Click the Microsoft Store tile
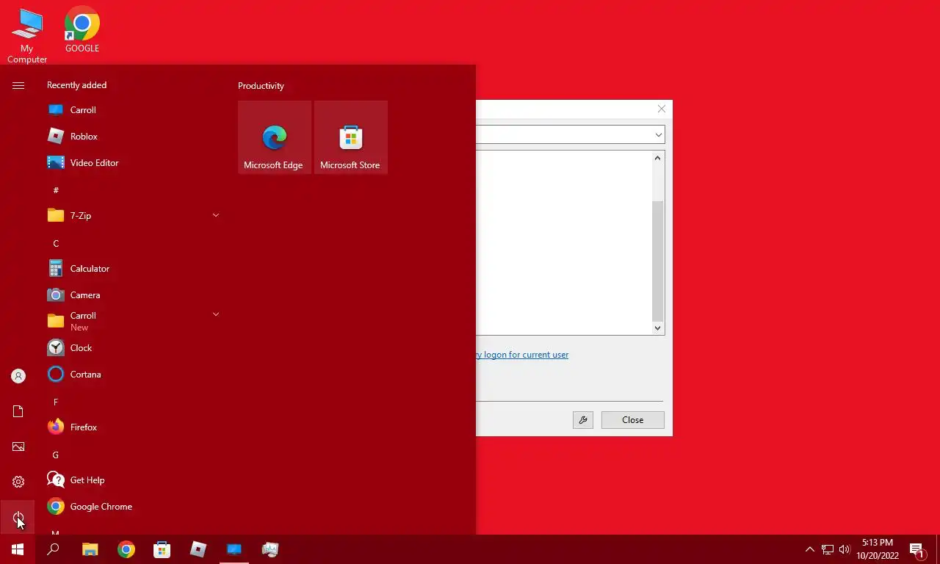This screenshot has width=940, height=564. point(351,137)
